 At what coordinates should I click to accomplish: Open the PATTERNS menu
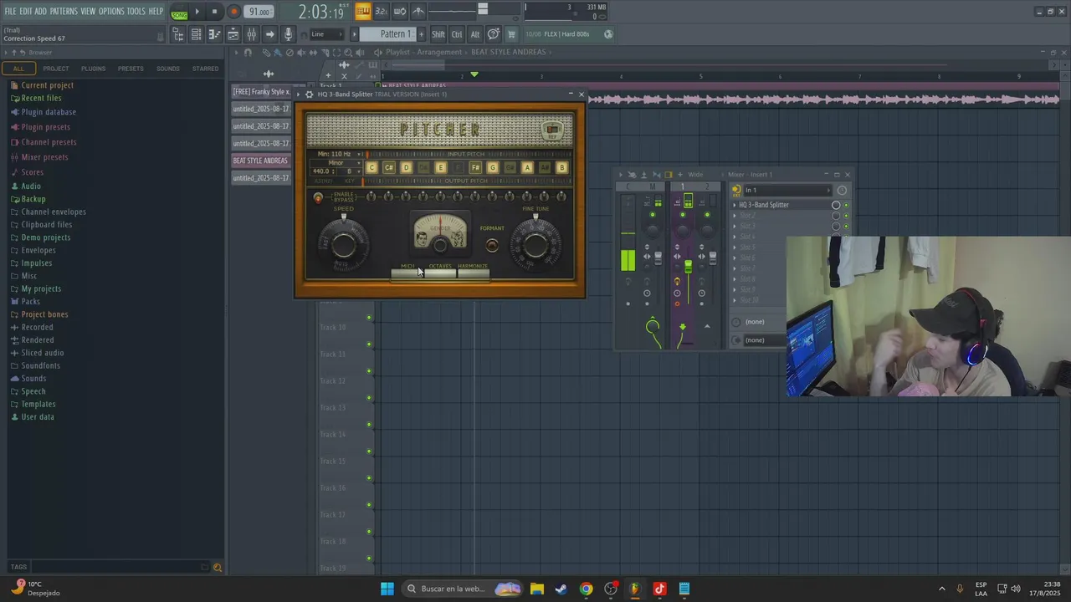point(64,11)
